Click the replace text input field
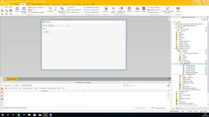Image resolution: width=209 pixels, height=117 pixels. click(x=81, y=108)
